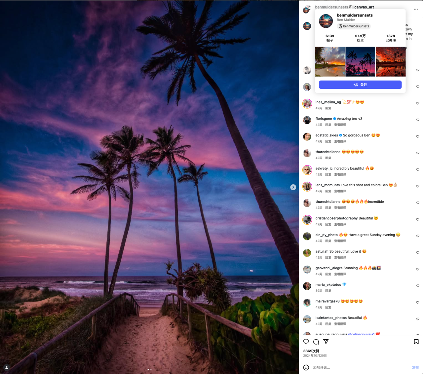423x374 pixels.
Task: Open the three-dot more options menu
Action: click(416, 9)
